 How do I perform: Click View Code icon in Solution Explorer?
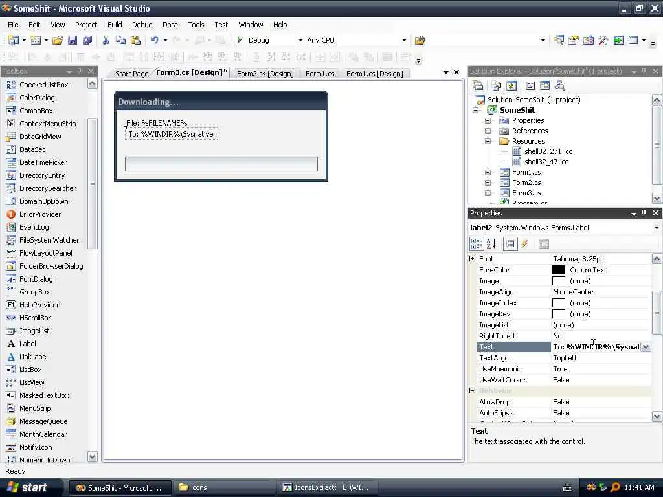530,86
